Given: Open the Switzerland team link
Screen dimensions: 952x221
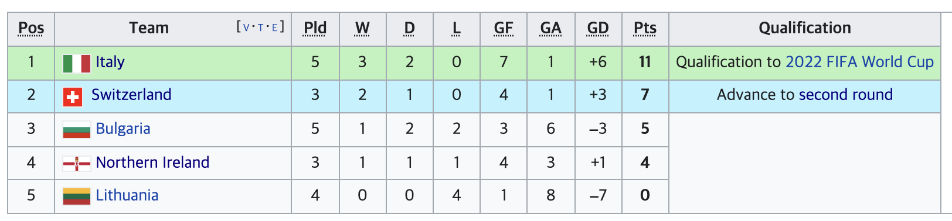Looking at the screenshot, I should pos(131,95).
